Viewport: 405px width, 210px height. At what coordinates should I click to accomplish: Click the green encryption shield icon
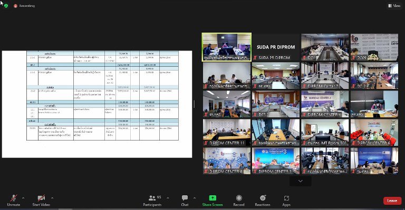[6, 6]
